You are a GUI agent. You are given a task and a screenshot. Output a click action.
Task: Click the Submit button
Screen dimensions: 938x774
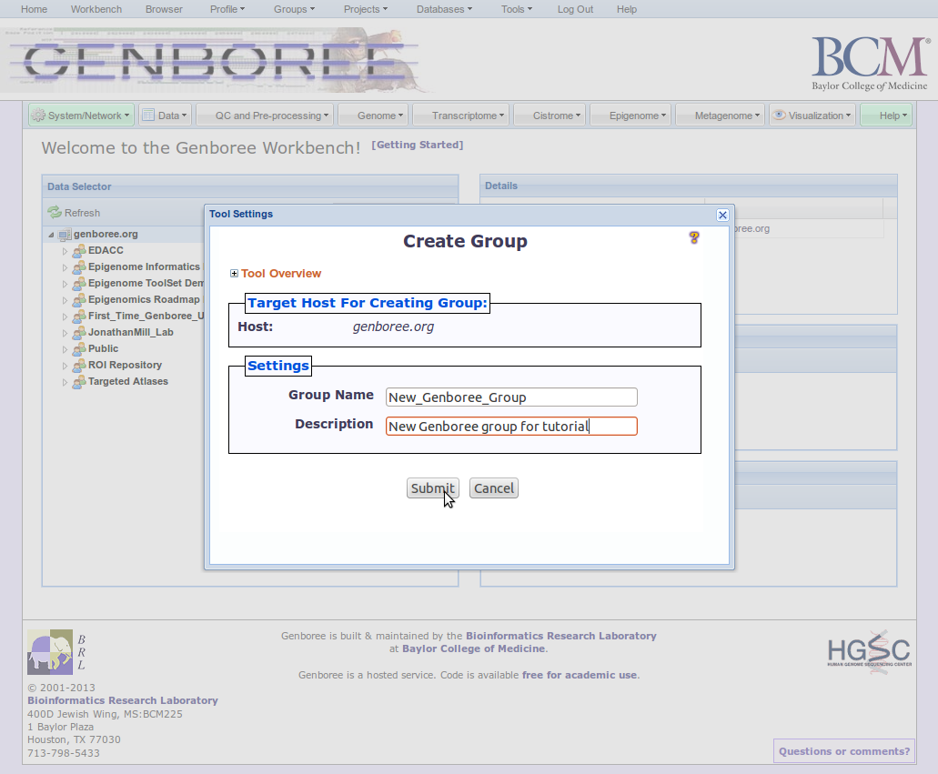[432, 488]
